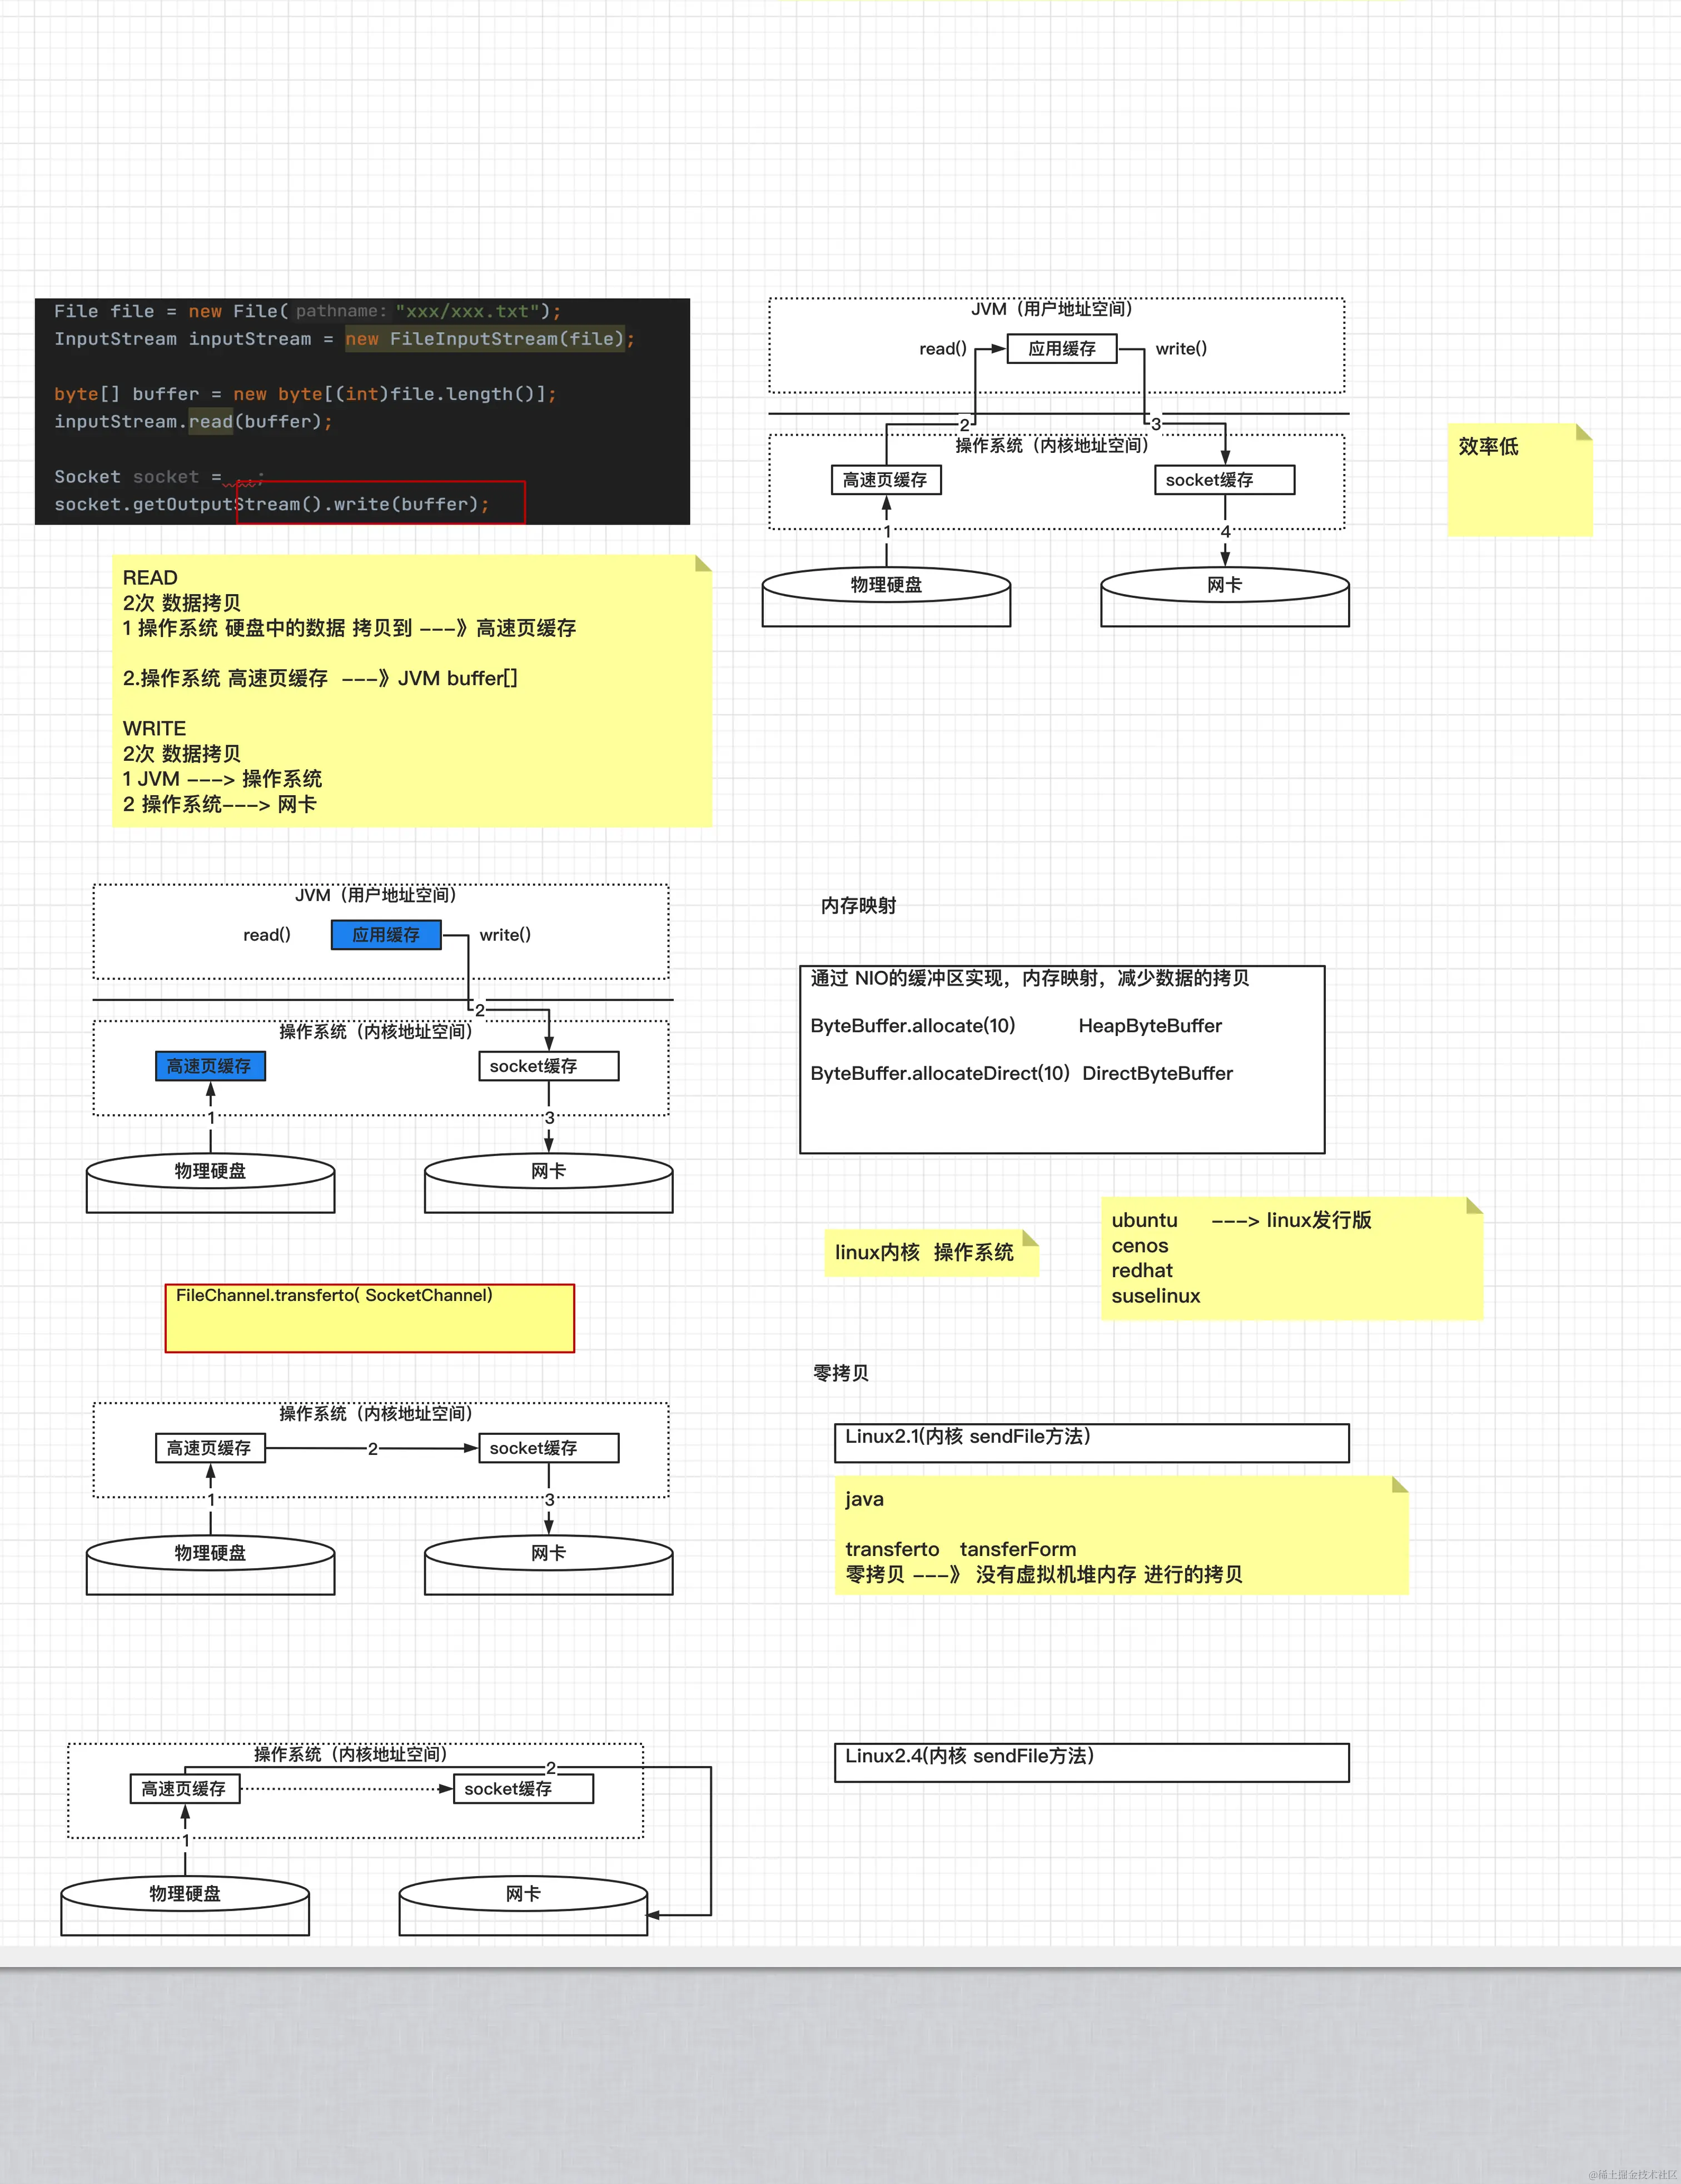Select the blue 高速页缓存 box
This screenshot has height=2184, width=1681.
[x=210, y=1066]
